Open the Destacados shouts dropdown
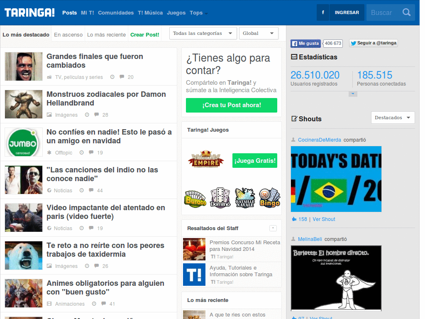 (x=392, y=118)
